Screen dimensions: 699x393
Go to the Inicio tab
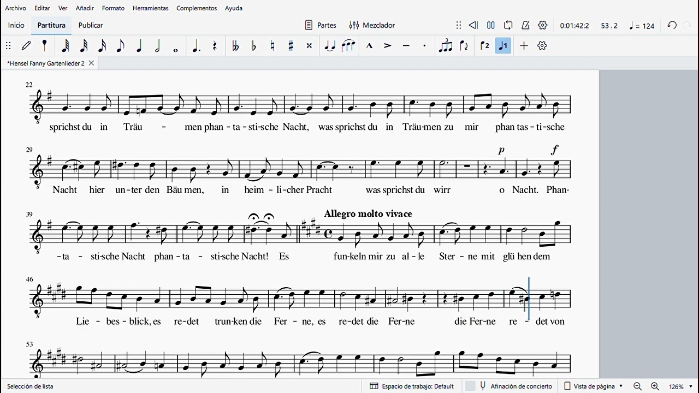click(x=16, y=25)
